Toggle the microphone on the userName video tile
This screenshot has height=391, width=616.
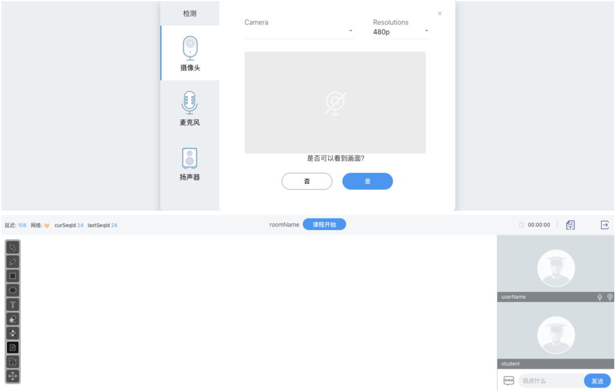click(599, 297)
